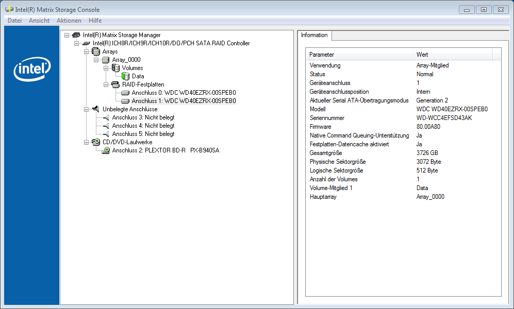The width and height of the screenshot is (514, 309).
Task: Click the Geräteanschlussposition value Intern
Action: point(423,92)
